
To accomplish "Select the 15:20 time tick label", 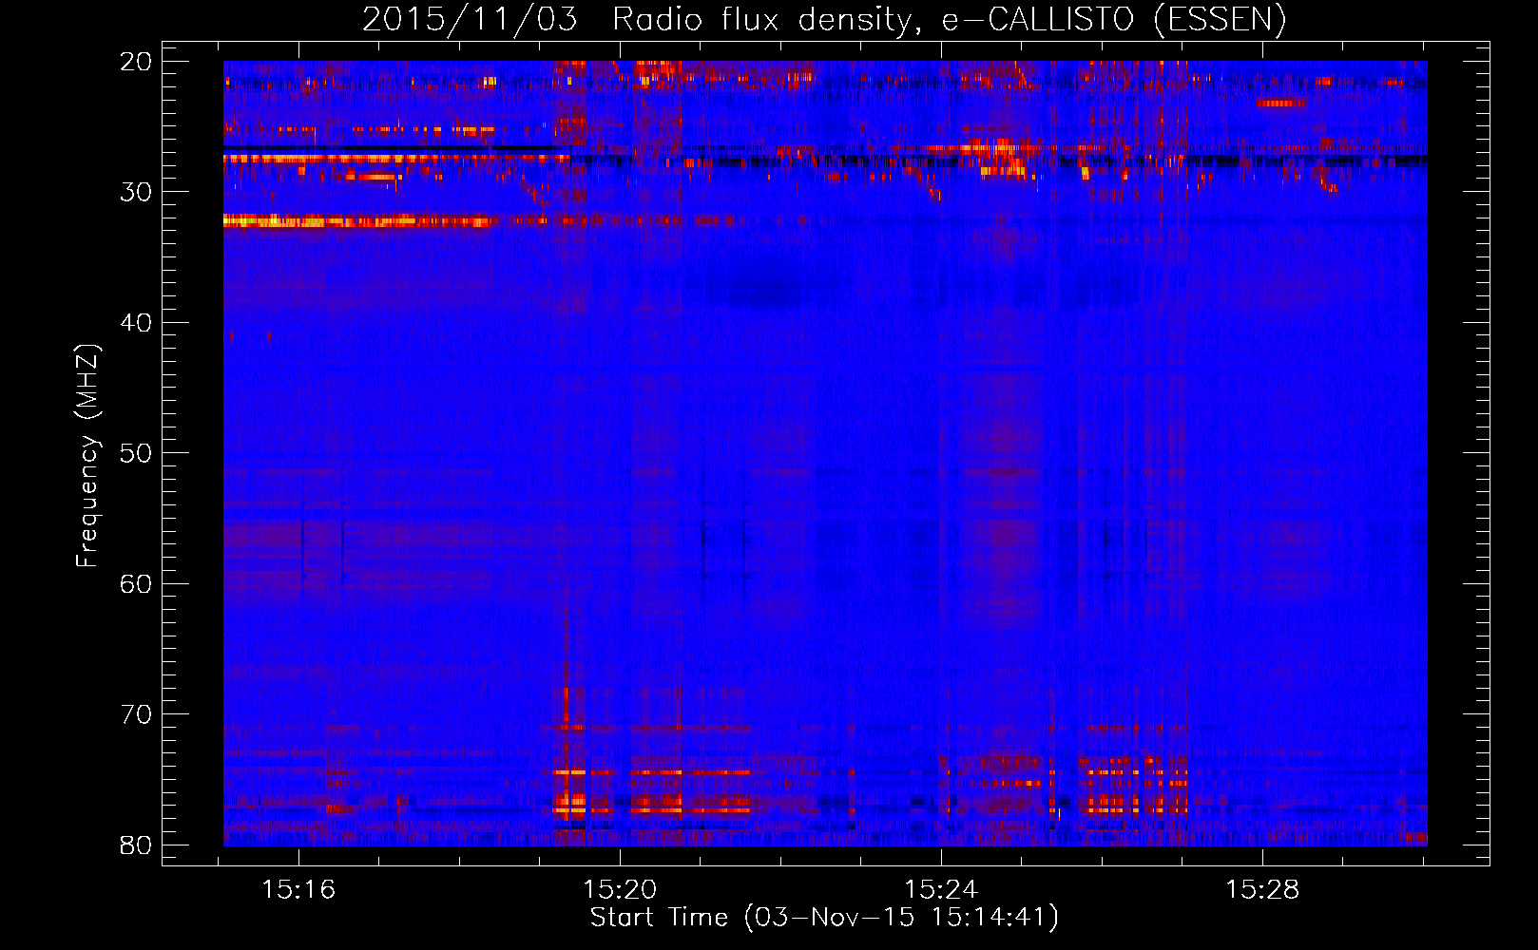I will pos(621,890).
